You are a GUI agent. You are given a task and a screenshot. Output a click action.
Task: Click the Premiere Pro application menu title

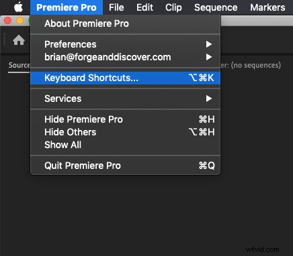pos(67,7)
